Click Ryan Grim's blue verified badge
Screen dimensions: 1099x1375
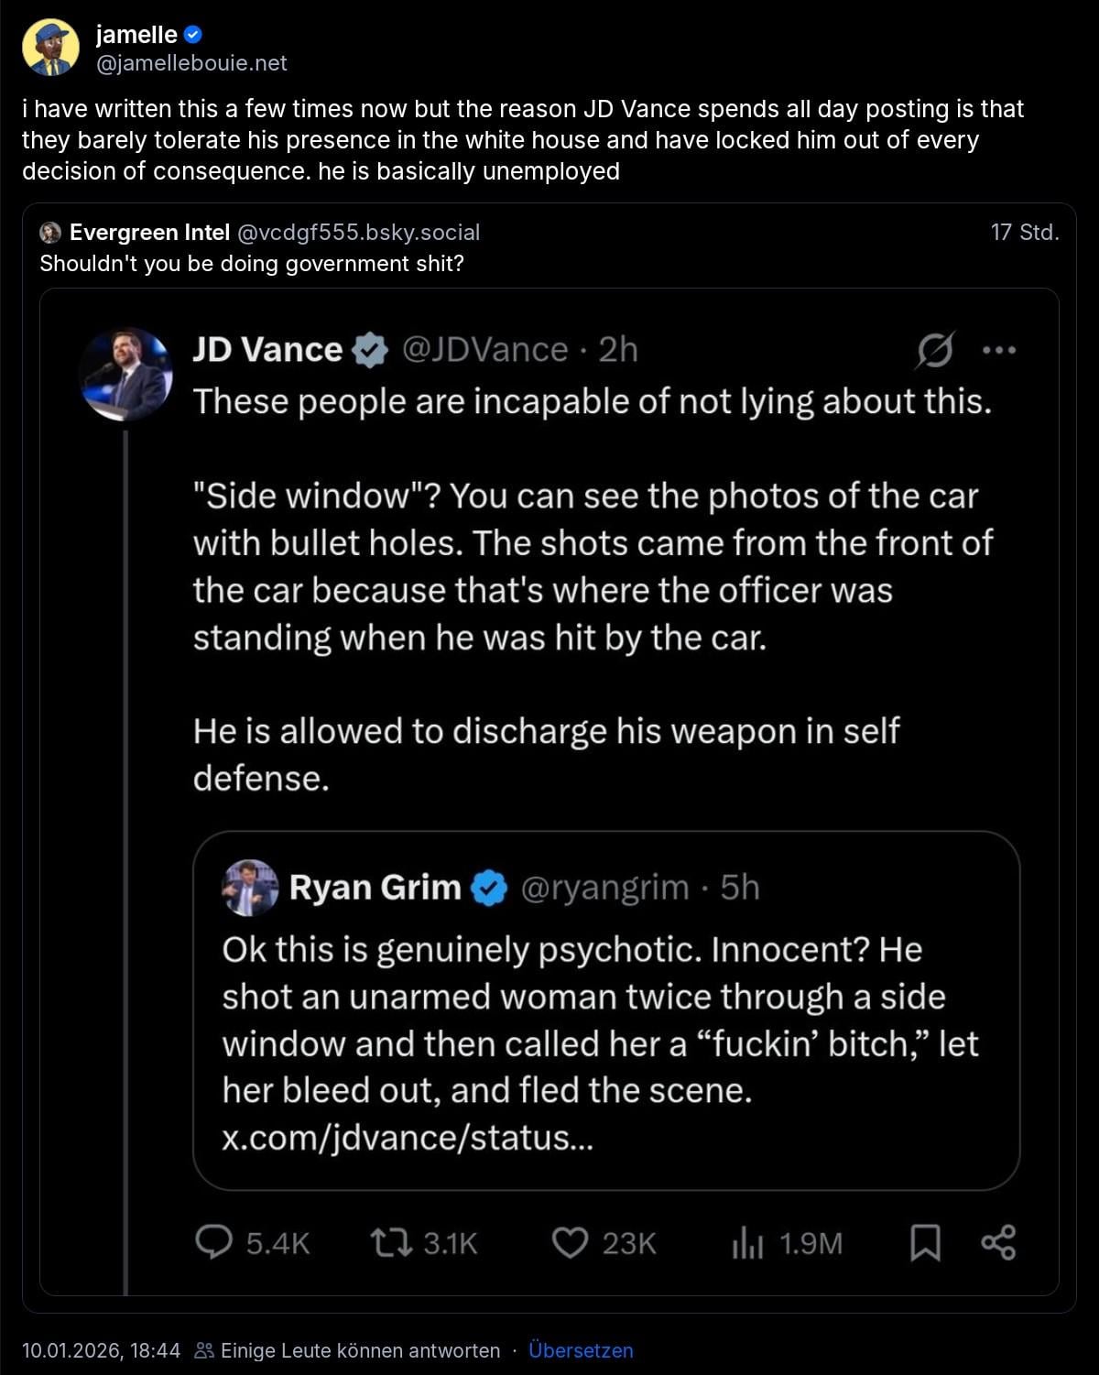(489, 888)
